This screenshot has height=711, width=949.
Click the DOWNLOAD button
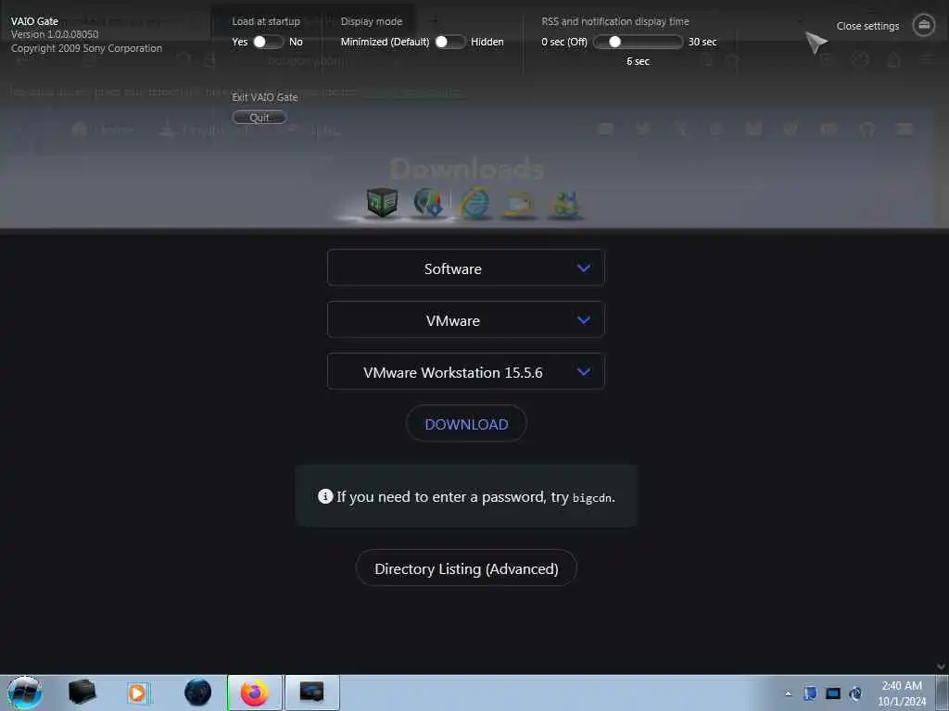tap(466, 424)
